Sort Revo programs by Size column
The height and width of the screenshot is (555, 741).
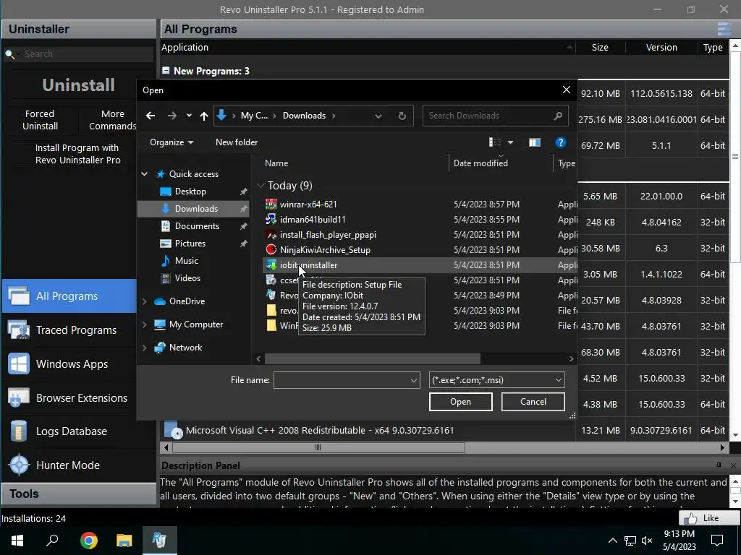tap(600, 47)
